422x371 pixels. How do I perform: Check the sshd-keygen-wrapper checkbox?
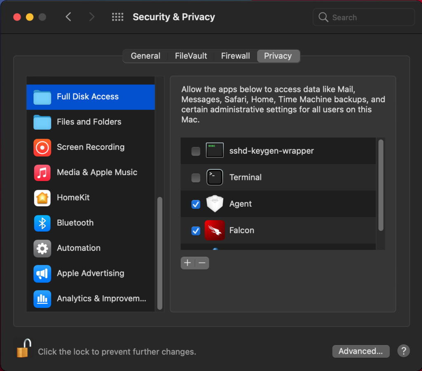[x=196, y=151]
